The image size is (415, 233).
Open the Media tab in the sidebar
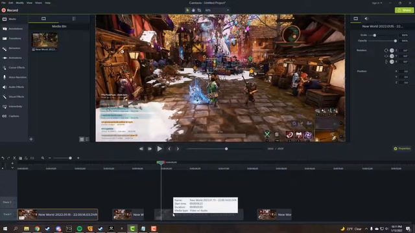click(14, 19)
